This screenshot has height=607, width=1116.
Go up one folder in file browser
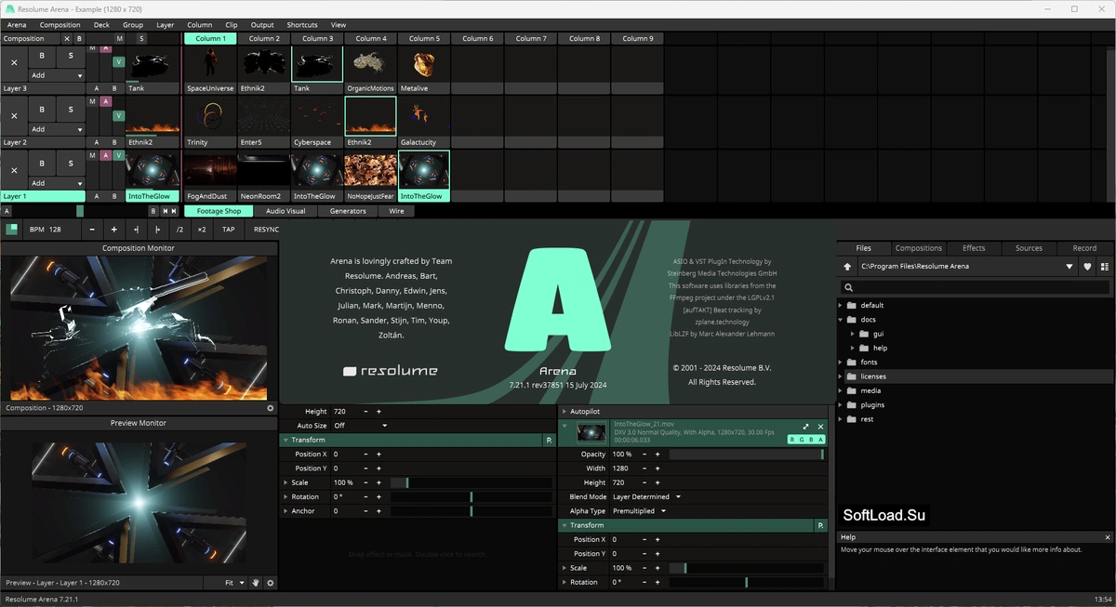(x=847, y=267)
